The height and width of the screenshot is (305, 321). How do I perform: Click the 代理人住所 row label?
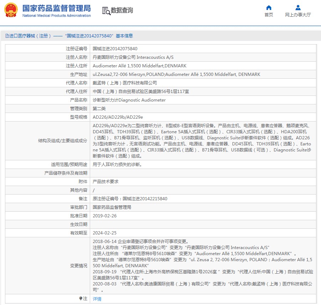coord(76,92)
